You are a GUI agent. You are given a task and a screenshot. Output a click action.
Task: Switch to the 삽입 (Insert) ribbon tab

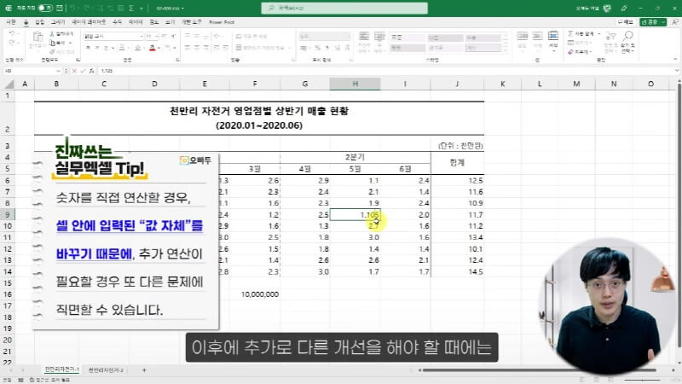tap(39, 22)
